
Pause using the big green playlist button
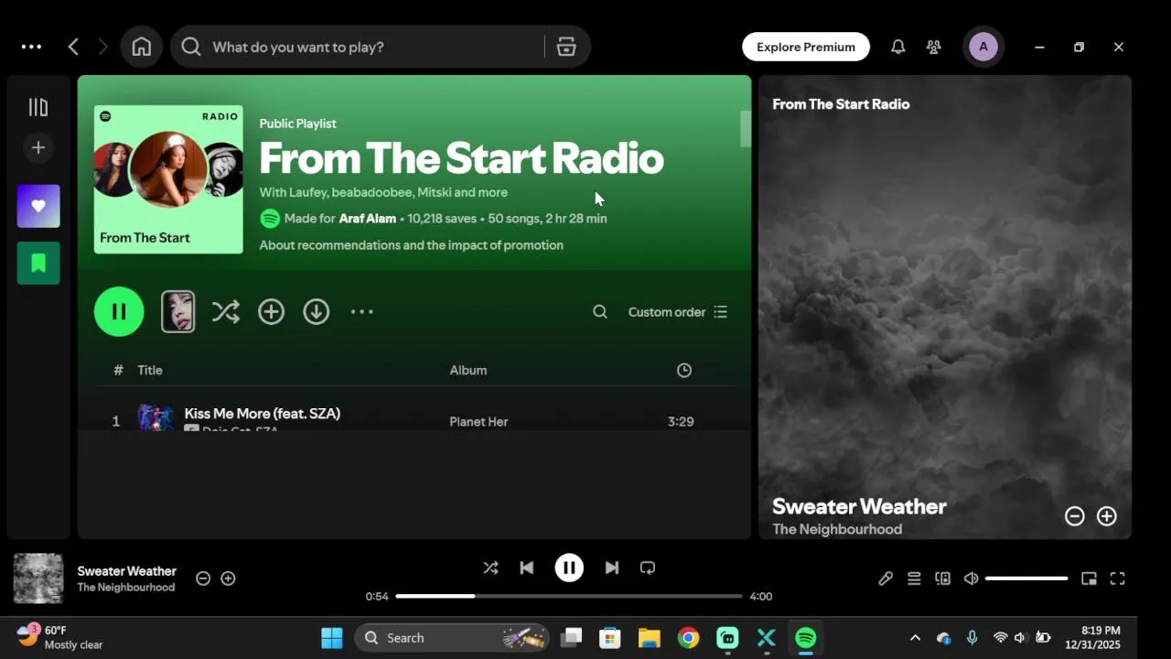tap(119, 312)
